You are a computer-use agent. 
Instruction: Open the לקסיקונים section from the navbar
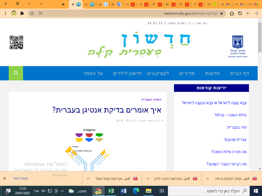pyautogui.click(x=158, y=73)
